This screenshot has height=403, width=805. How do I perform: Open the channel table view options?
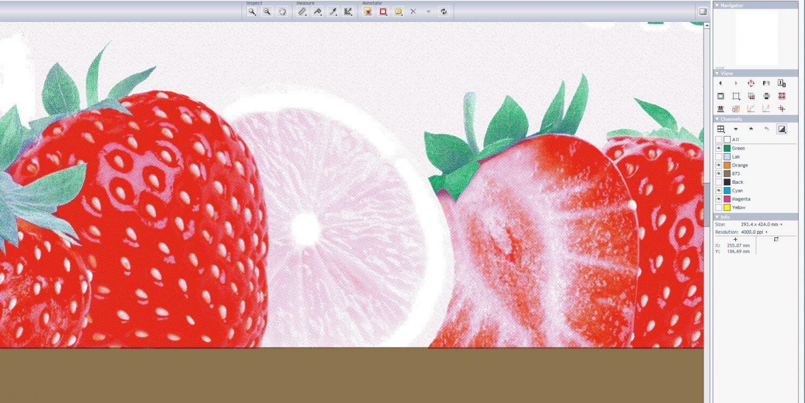pos(721,129)
